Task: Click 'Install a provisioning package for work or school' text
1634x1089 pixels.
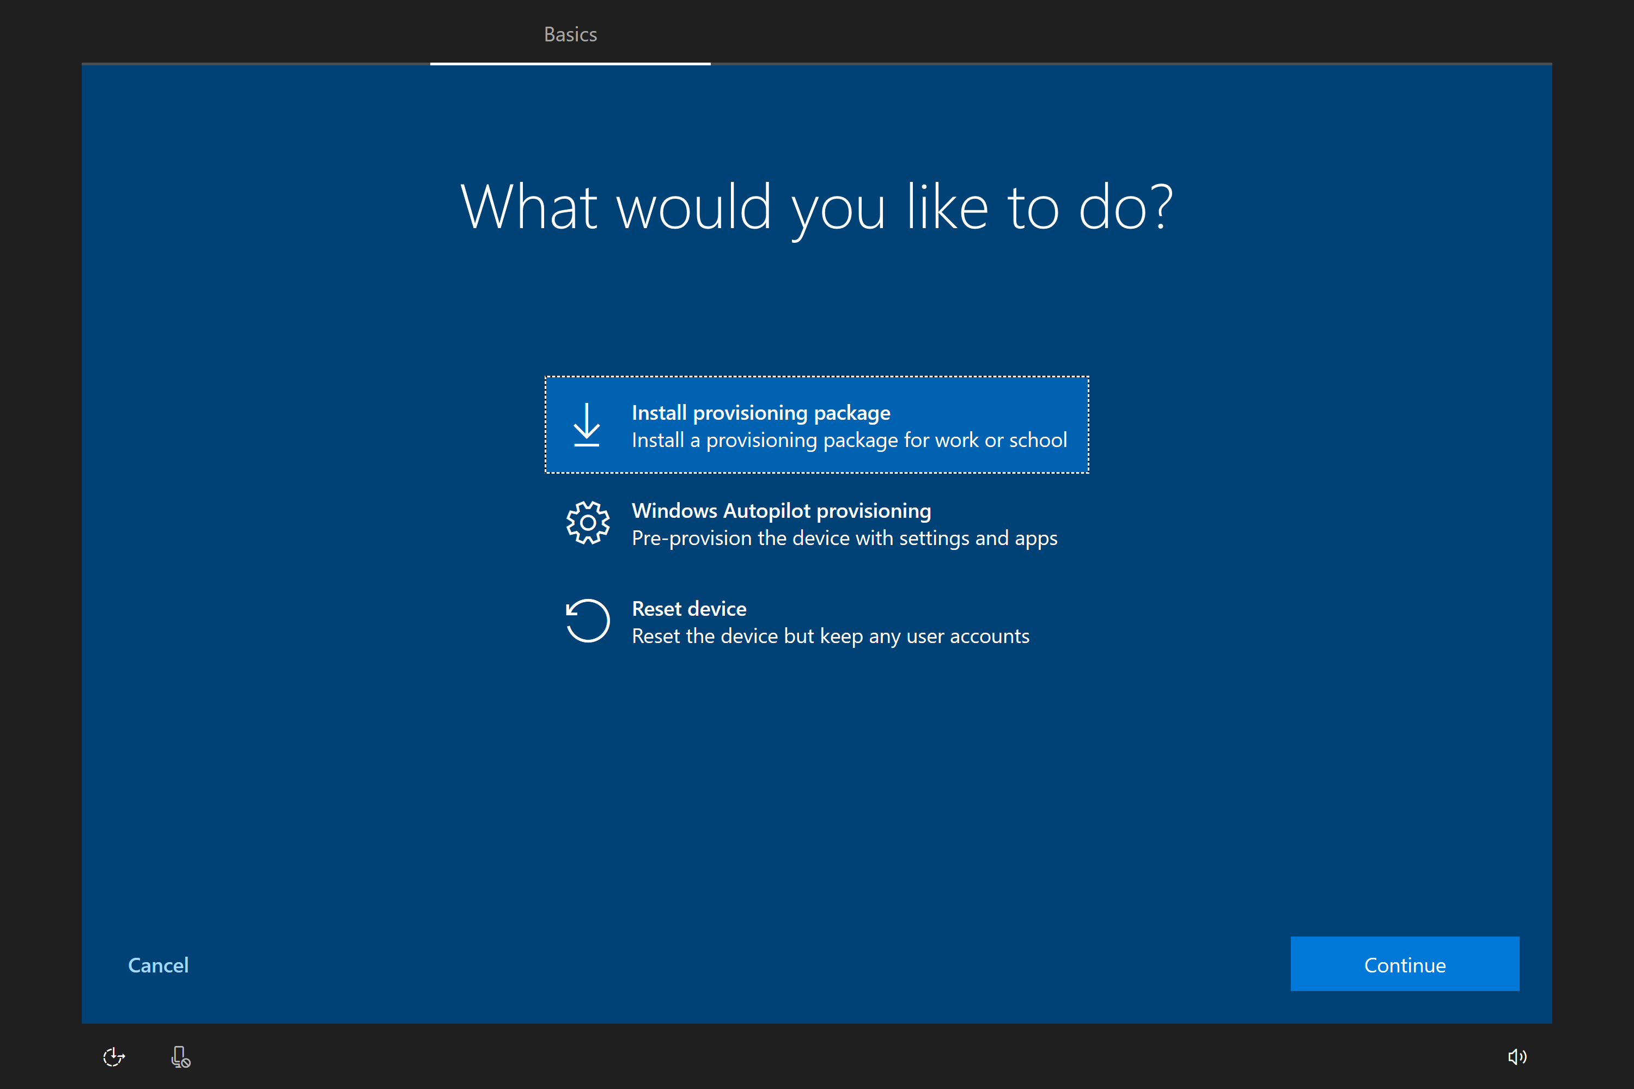Action: (x=849, y=441)
